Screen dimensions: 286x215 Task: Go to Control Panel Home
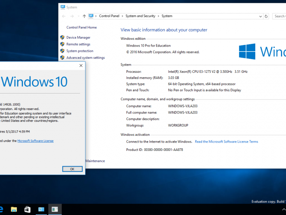click(82, 28)
